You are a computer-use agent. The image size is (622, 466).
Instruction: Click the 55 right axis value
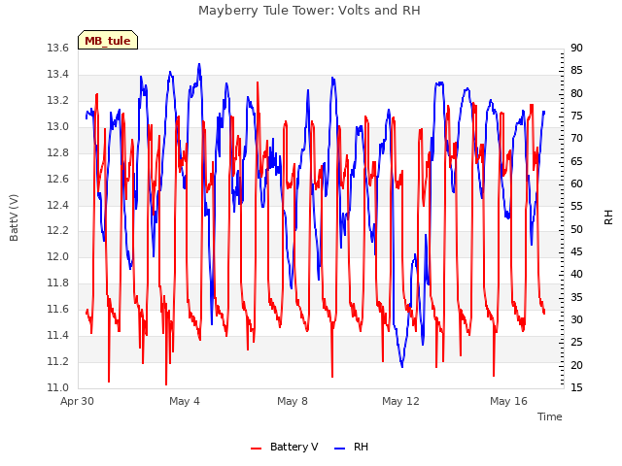click(576, 207)
